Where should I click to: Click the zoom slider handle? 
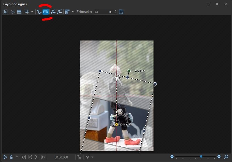click(201, 157)
